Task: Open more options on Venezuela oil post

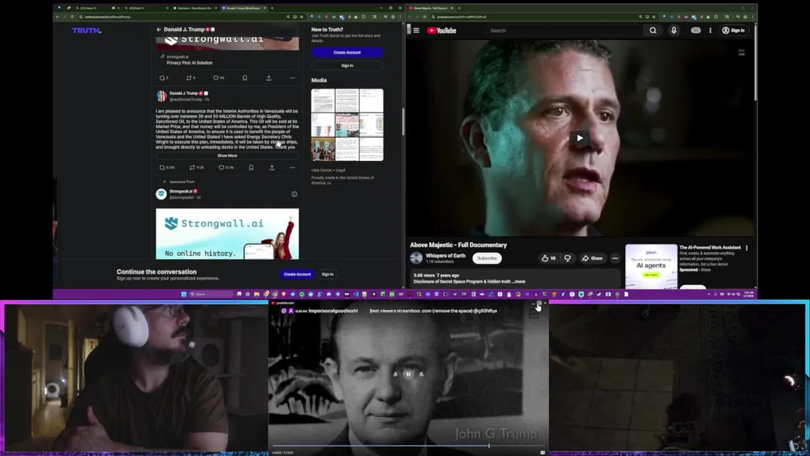Action: pos(292,168)
